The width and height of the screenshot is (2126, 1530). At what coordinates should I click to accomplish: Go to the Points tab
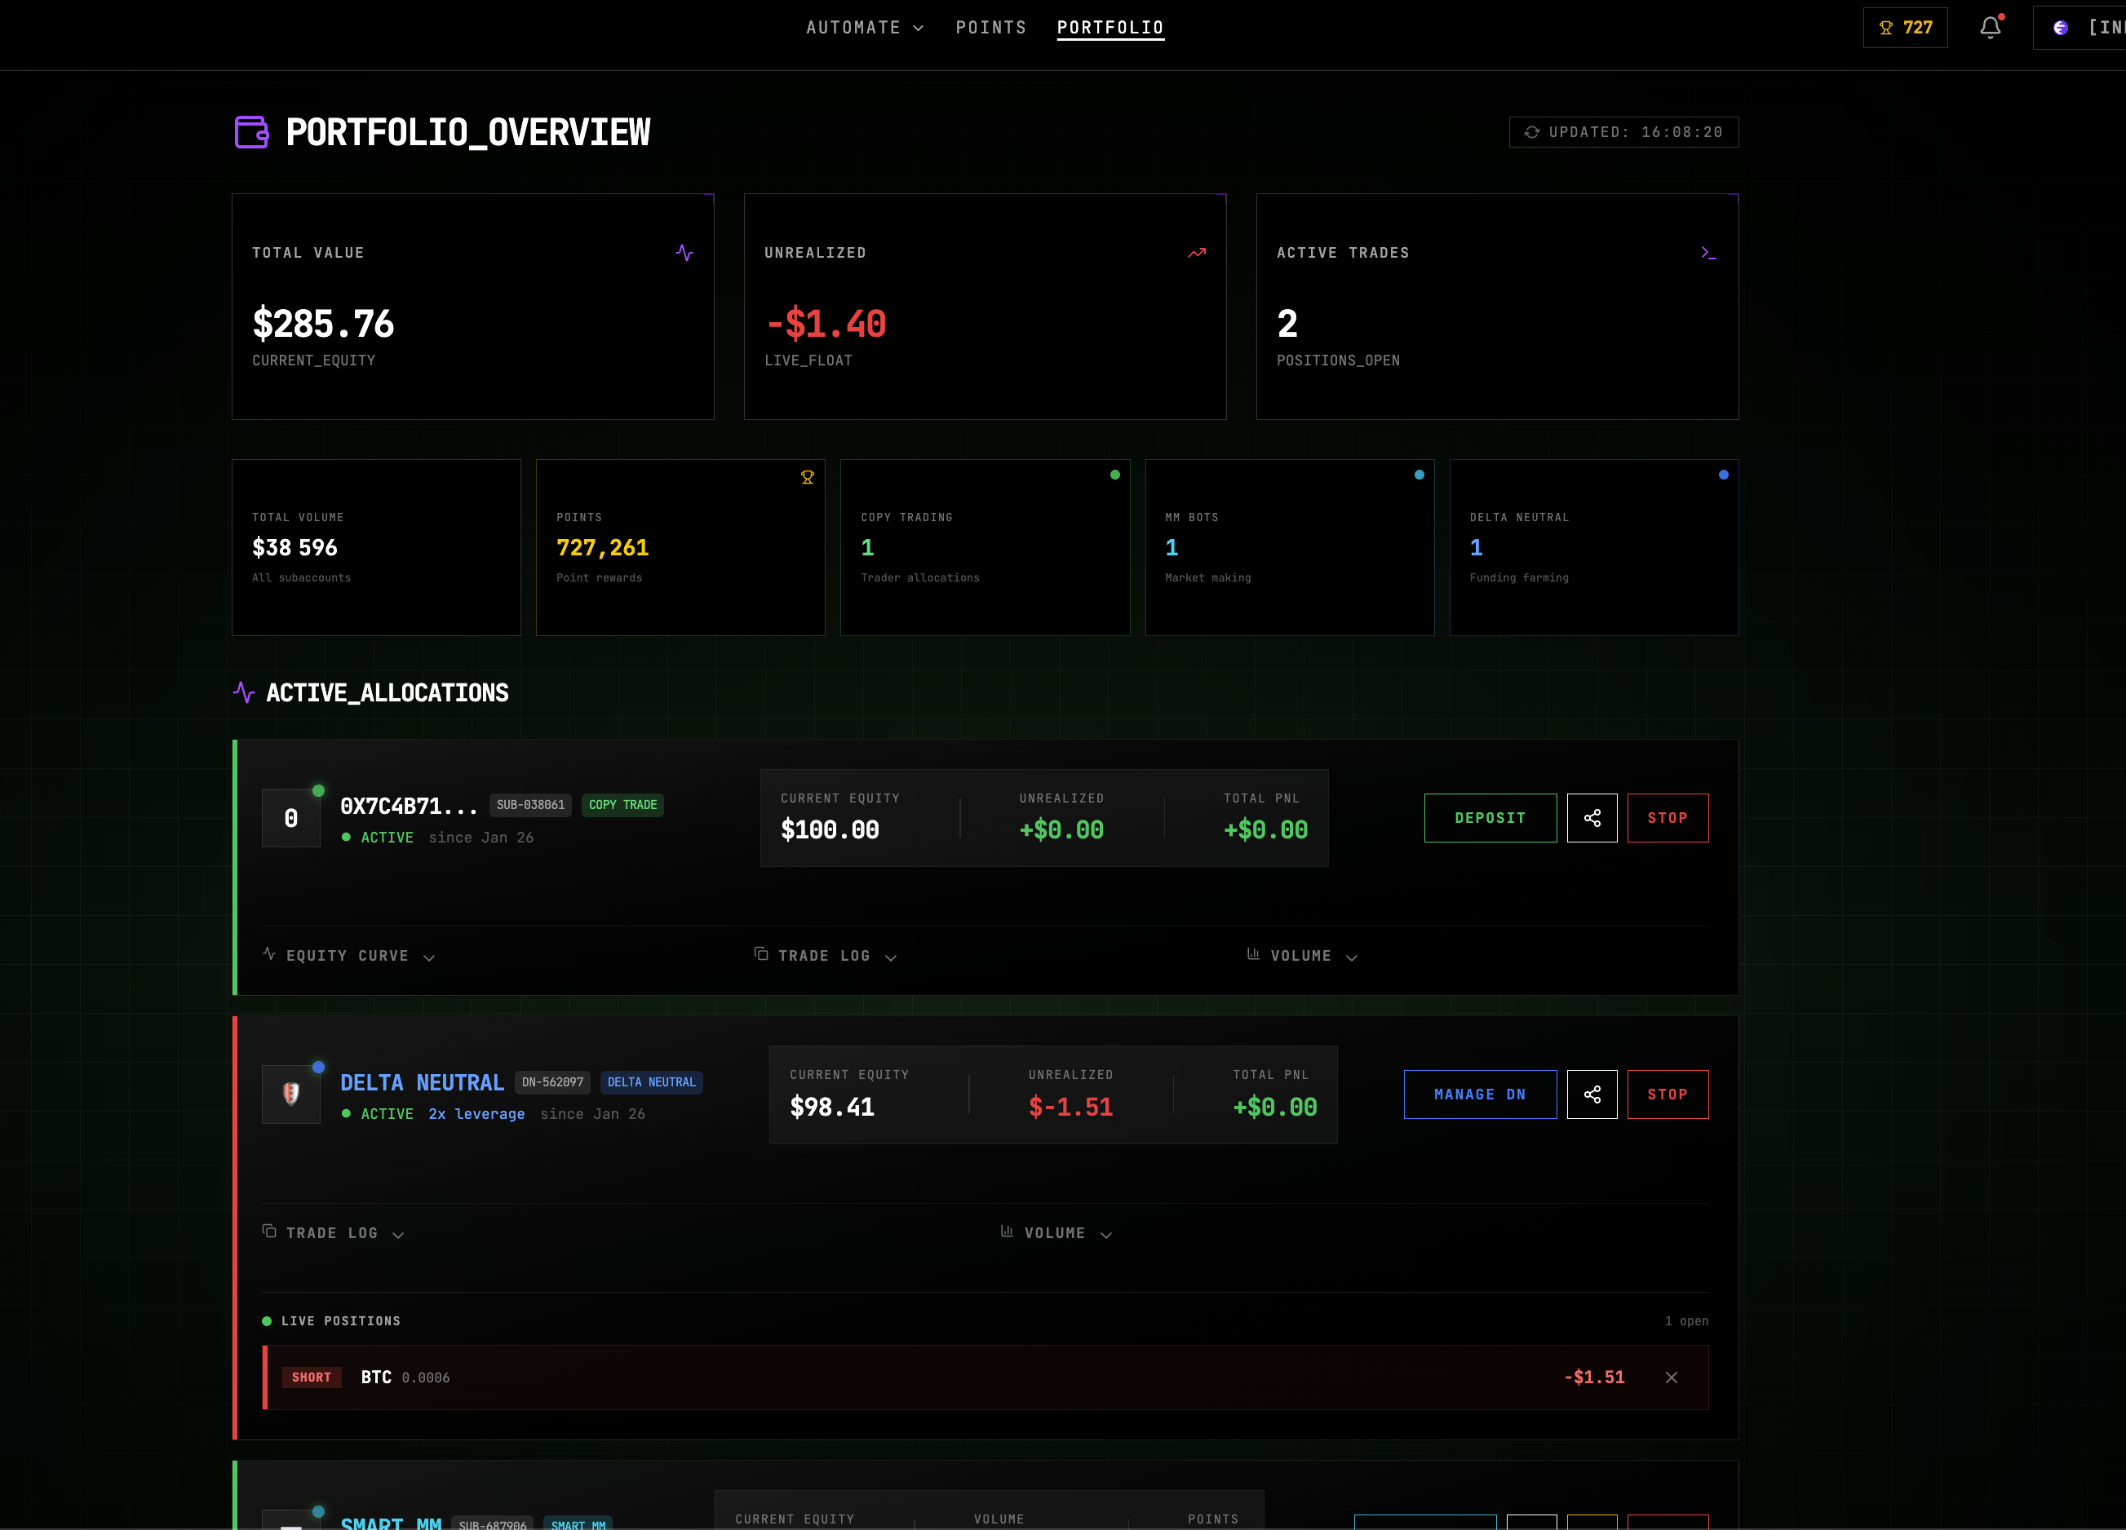991,28
